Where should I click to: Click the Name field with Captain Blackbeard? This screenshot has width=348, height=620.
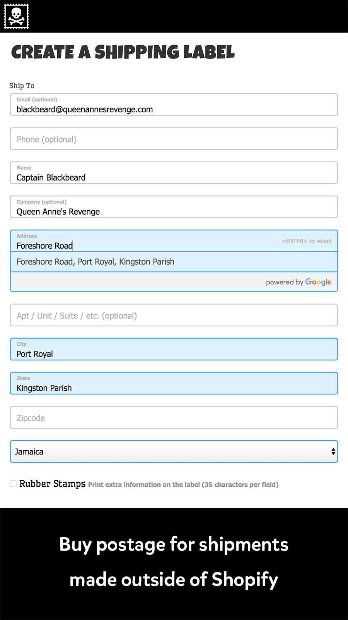[x=174, y=173]
